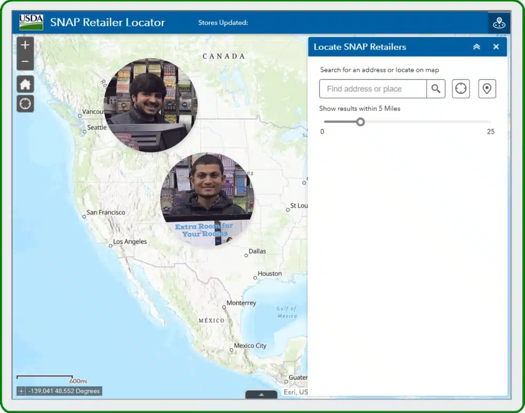The height and width of the screenshot is (413, 525).
Task: Zoom out of the map
Action: pos(25,63)
